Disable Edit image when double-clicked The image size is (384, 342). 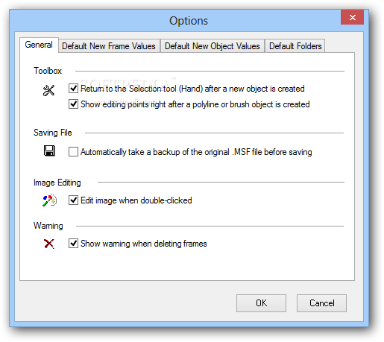tap(73, 200)
